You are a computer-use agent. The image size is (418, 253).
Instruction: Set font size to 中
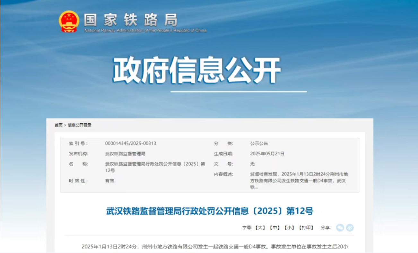(x=274, y=228)
